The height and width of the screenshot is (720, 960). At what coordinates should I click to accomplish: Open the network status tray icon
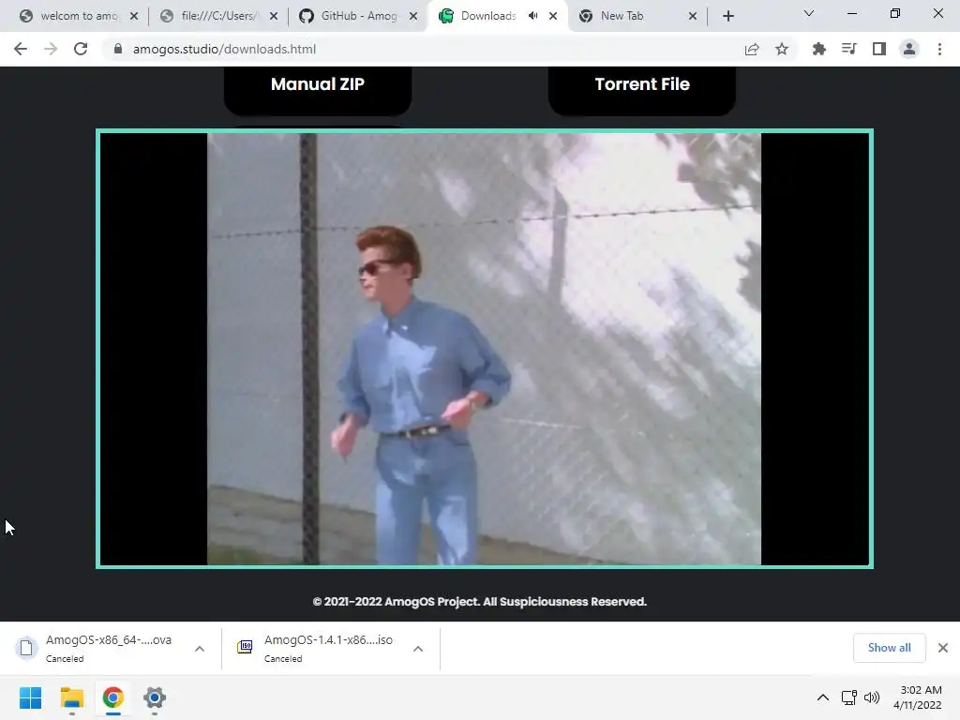[x=848, y=697]
